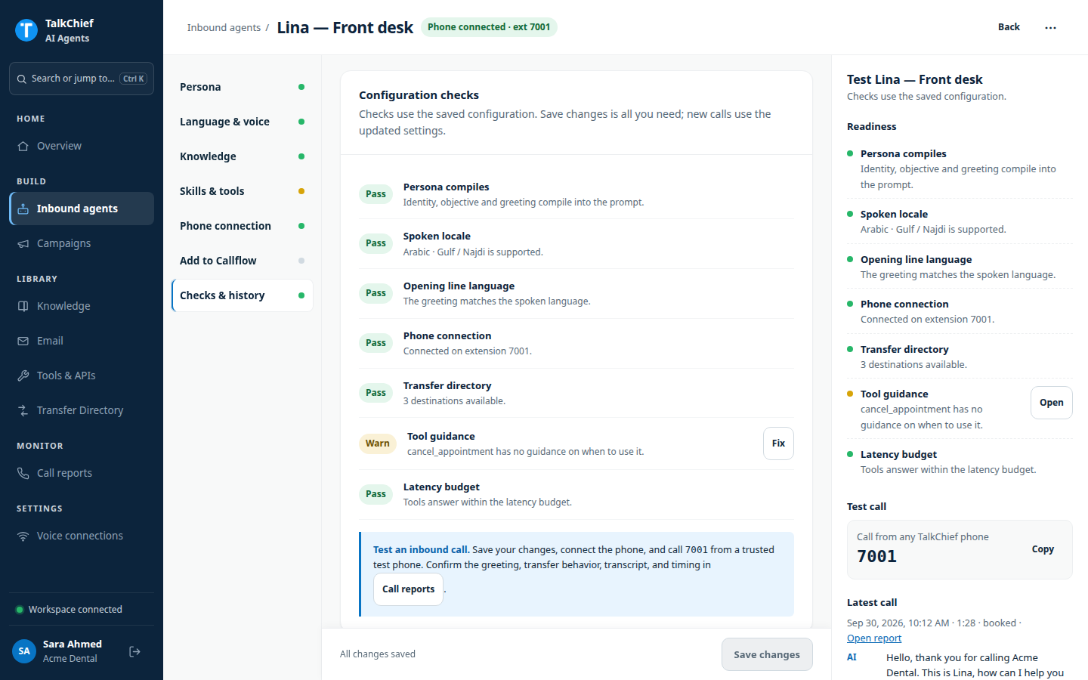Open the Persona section tab
The height and width of the screenshot is (680, 1088).
pos(242,87)
